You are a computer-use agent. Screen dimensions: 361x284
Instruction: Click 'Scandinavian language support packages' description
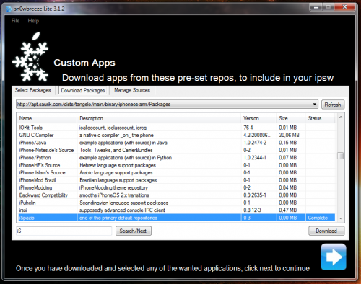pyautogui.click(x=123, y=203)
